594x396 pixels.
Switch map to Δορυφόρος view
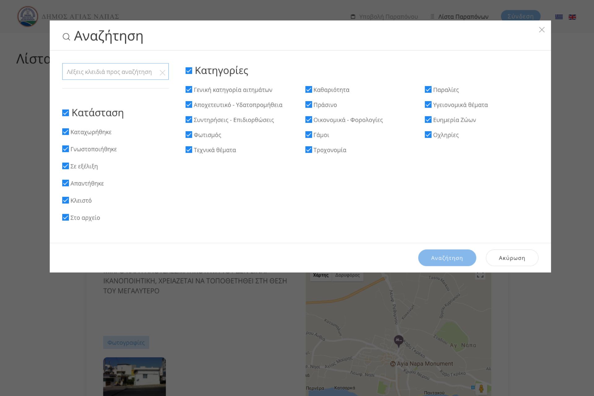click(347, 275)
